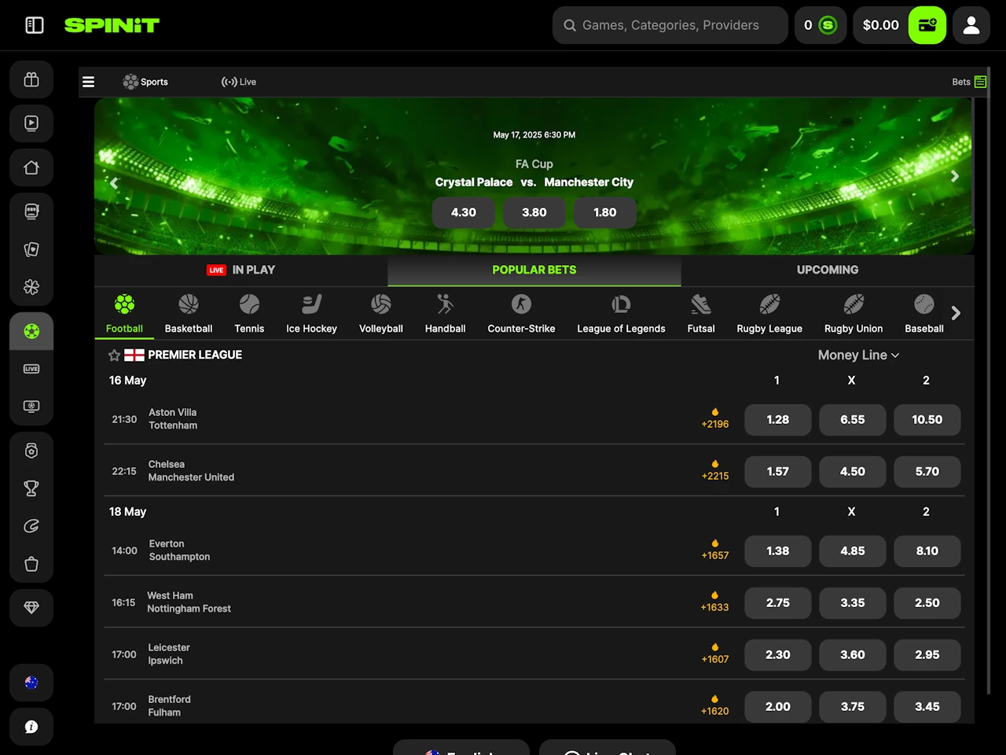Switch to the UPCOMING tab
Screen dimensions: 1006x755
[x=828, y=270]
